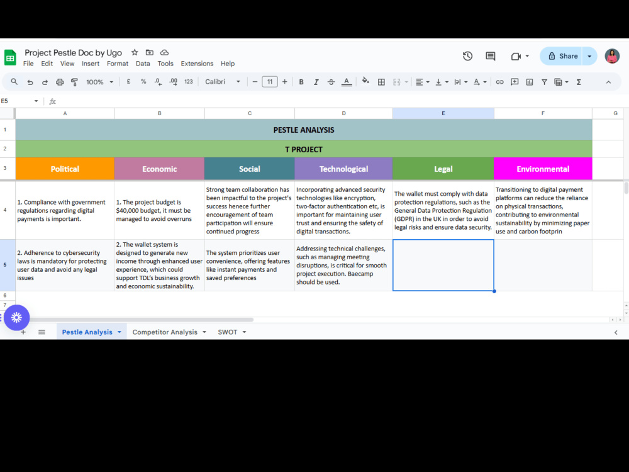Open the user account avatar
Viewport: 629px width, 472px height.
(612, 56)
